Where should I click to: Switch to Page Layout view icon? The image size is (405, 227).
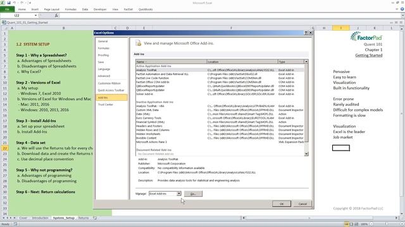(x=351, y=224)
